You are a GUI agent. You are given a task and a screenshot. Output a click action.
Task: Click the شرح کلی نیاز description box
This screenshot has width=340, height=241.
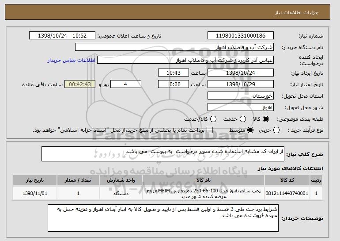coord(163,154)
